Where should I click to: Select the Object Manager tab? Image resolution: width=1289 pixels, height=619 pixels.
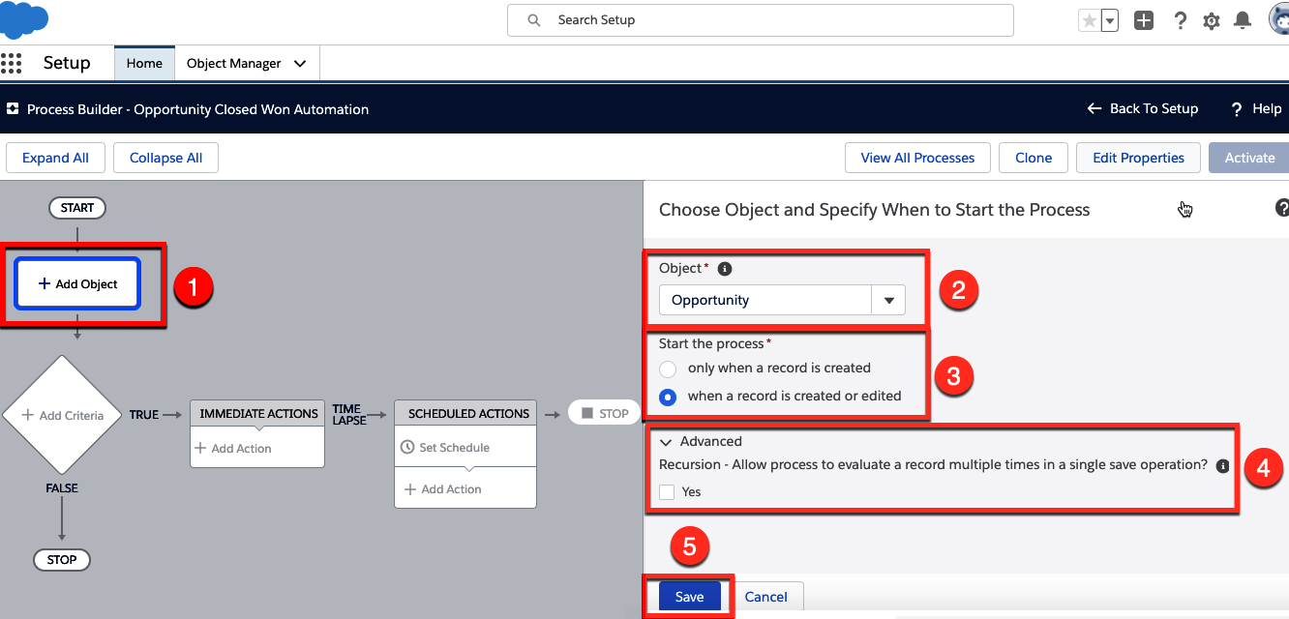[x=234, y=64]
